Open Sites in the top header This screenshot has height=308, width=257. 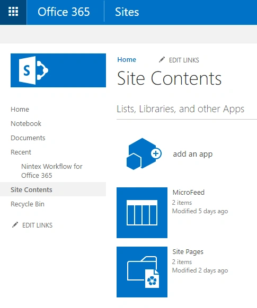(x=127, y=12)
